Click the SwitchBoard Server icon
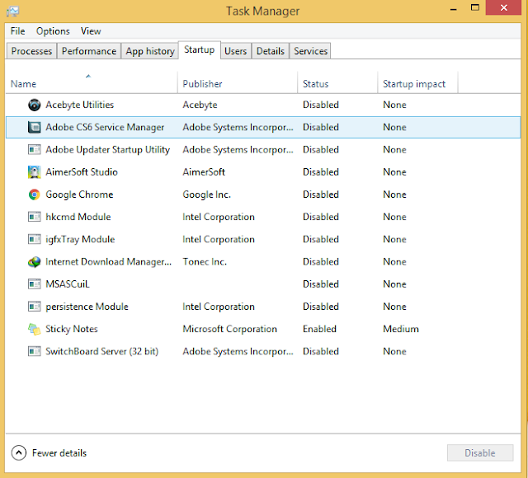Image resolution: width=528 pixels, height=478 pixels. 34,351
